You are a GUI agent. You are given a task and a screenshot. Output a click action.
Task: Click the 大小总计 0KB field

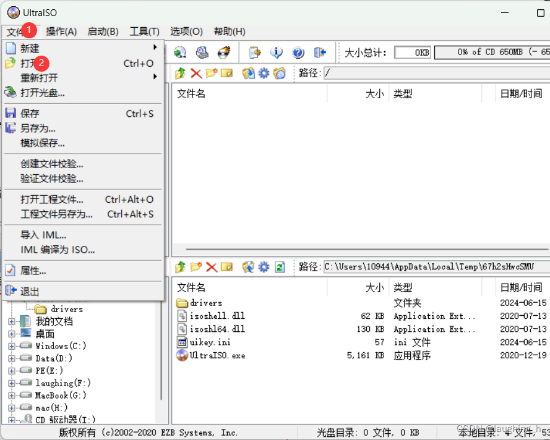(x=413, y=53)
